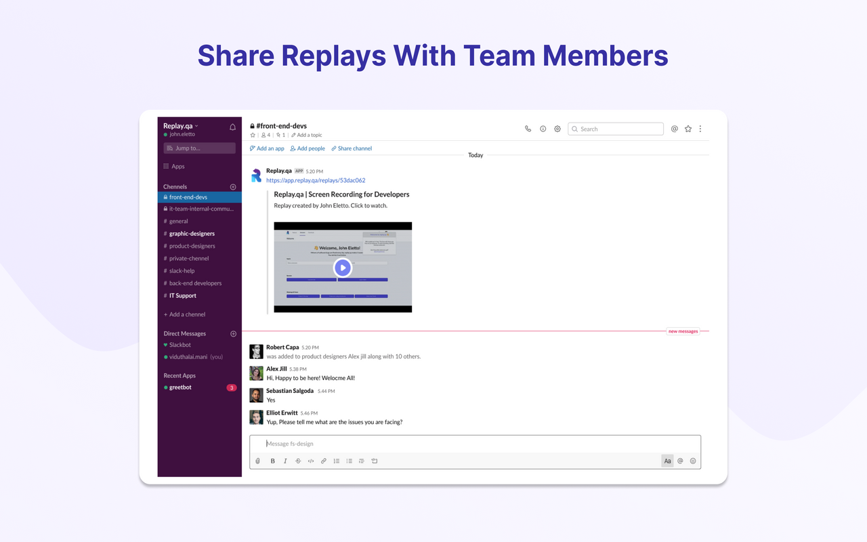Toggle the Aa formatting toolbar button
The width and height of the screenshot is (867, 542).
click(x=667, y=461)
